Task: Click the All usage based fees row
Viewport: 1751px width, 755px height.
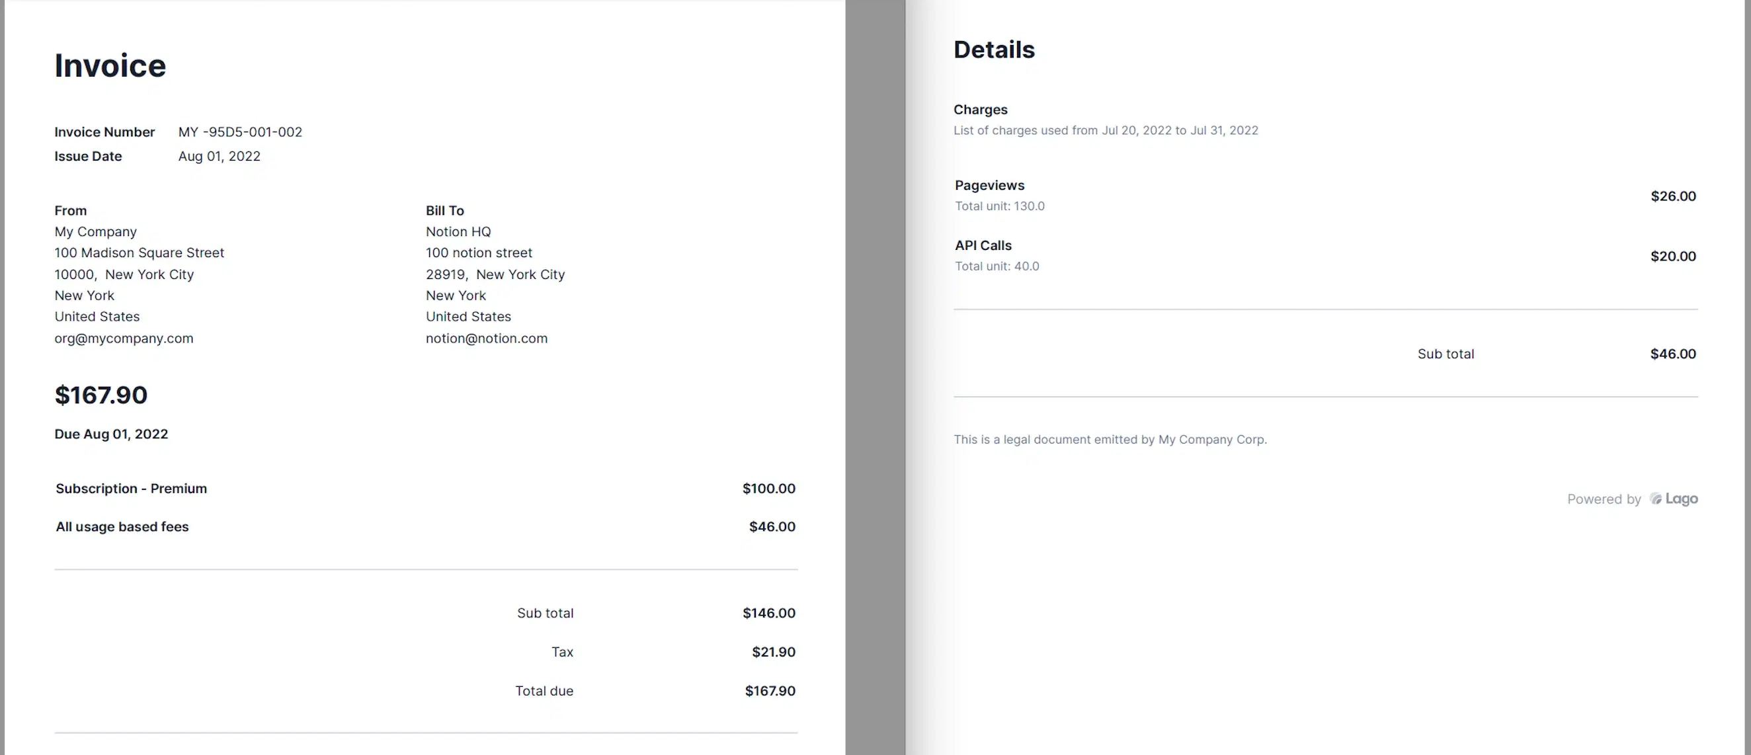Action: (122, 527)
